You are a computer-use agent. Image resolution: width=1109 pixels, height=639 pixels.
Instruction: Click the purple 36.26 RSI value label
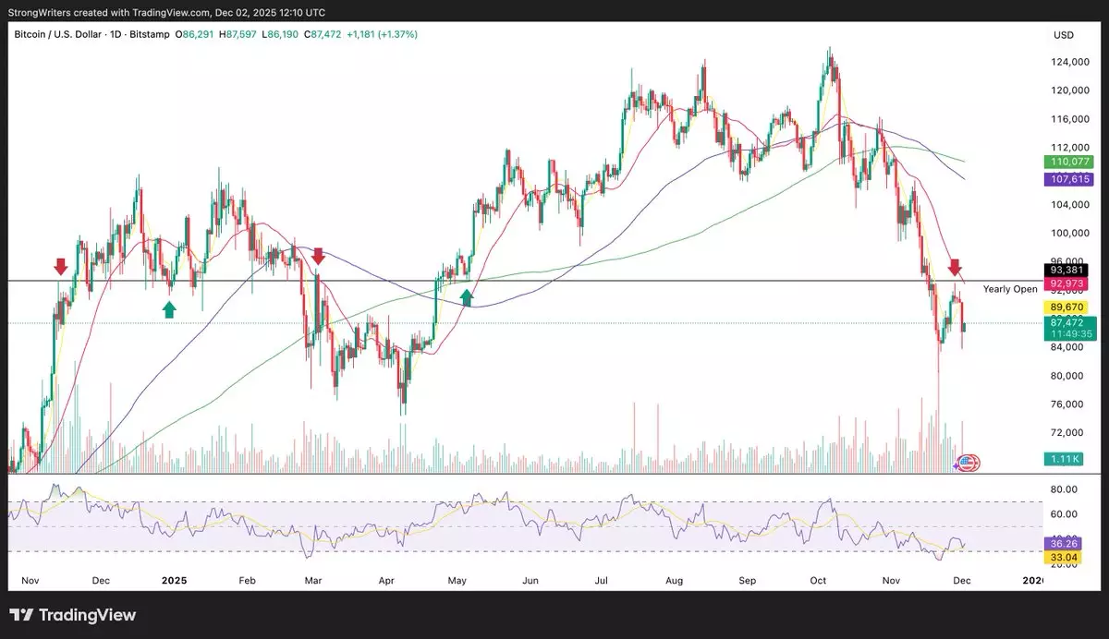point(1058,544)
